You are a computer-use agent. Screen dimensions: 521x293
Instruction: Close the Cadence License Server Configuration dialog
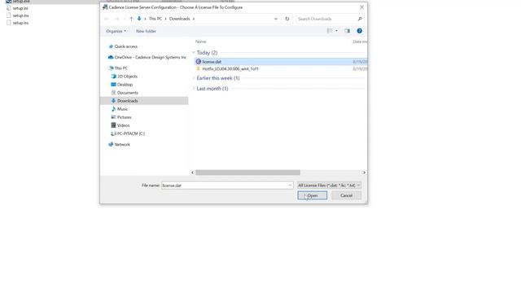[x=361, y=7]
